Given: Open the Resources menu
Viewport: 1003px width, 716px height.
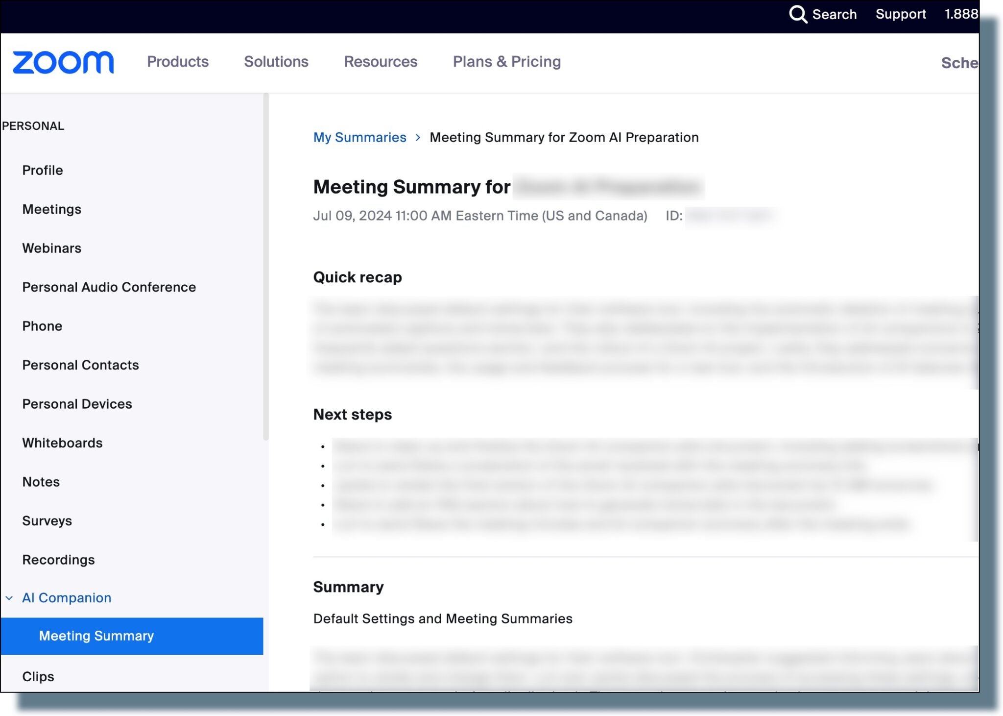Looking at the screenshot, I should 381,61.
